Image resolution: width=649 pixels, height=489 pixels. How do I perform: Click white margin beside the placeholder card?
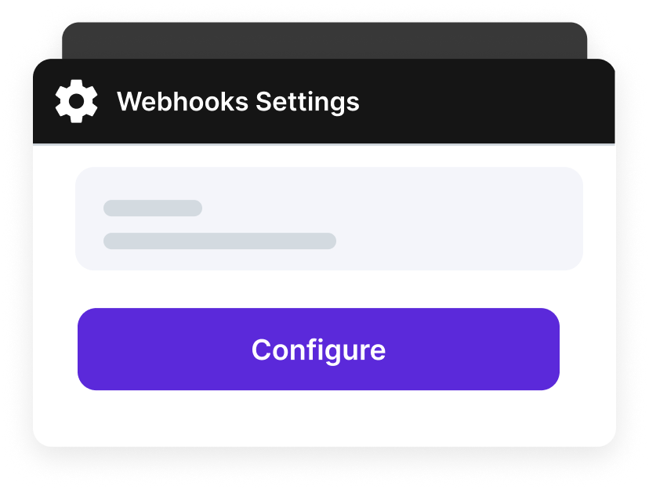54,219
